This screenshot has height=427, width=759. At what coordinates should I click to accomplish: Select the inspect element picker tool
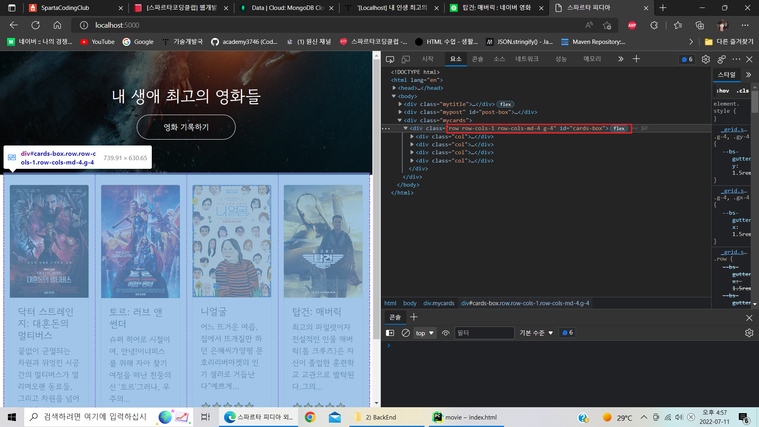(x=390, y=59)
